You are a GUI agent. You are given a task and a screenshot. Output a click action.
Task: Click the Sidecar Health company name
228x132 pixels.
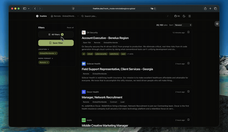tap(94, 64)
